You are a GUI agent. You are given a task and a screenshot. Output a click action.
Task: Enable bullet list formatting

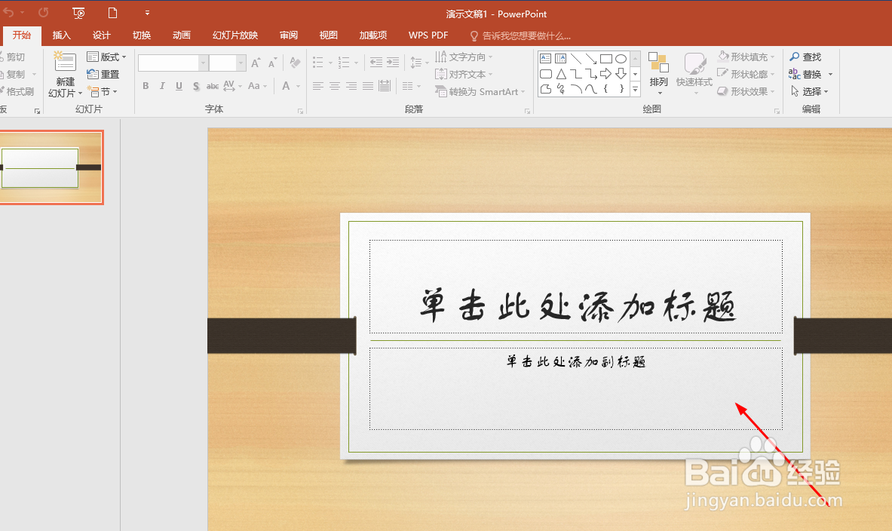[x=318, y=62]
